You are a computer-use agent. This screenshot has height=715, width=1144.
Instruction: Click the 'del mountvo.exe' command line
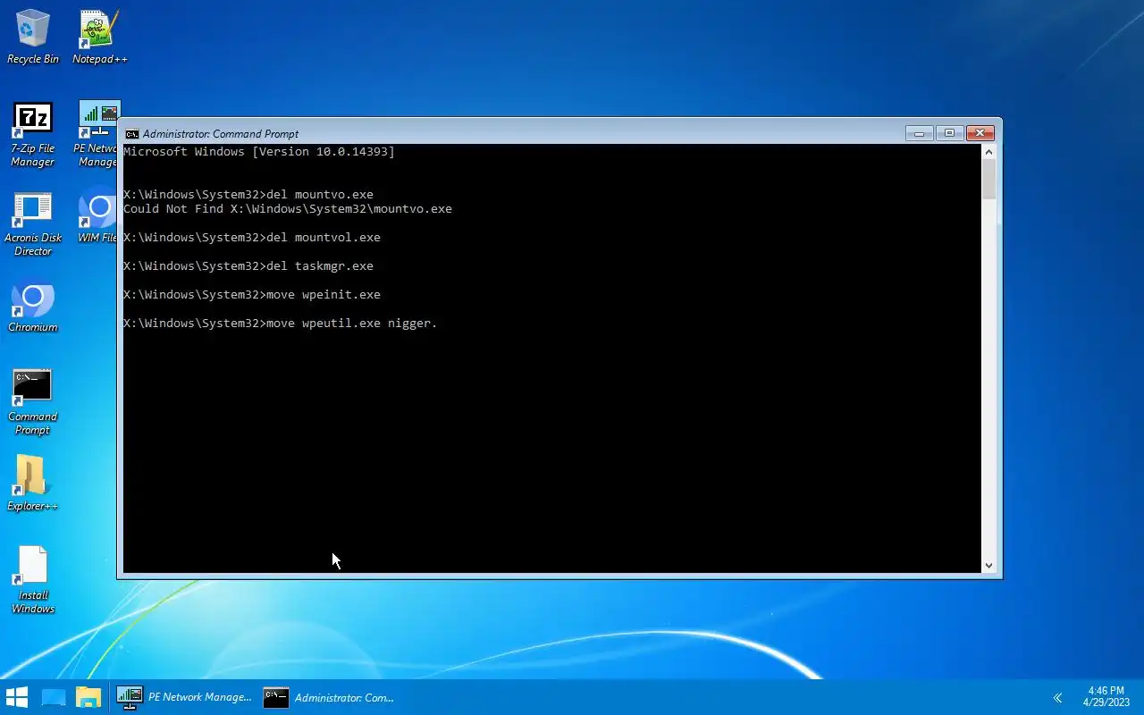[248, 195]
